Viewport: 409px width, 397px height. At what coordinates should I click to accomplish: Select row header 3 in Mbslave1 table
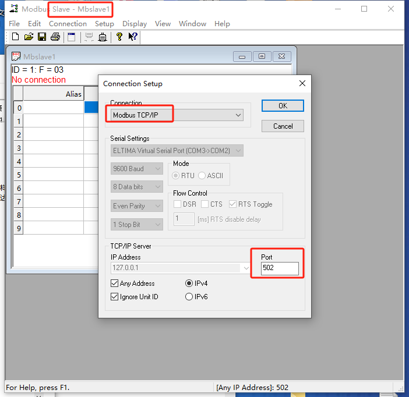[19, 148]
